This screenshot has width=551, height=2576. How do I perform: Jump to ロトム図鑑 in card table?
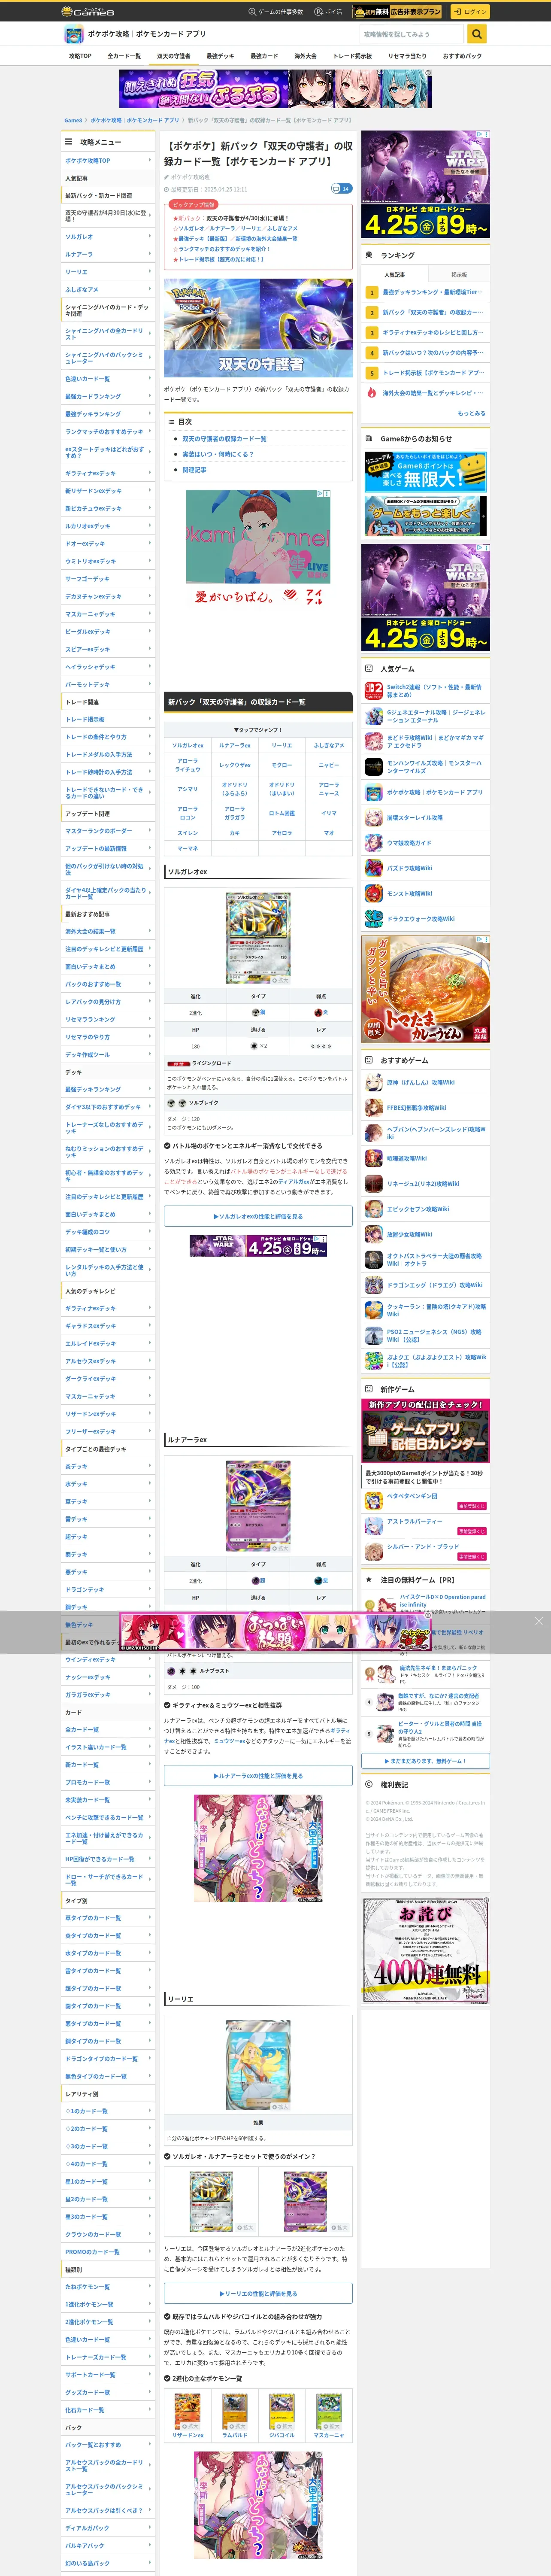tap(282, 813)
